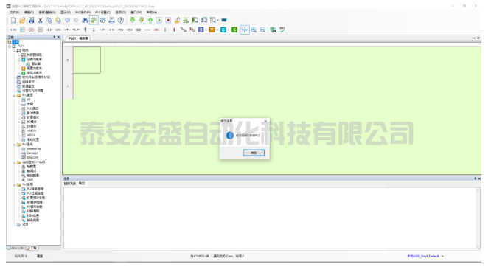
Task: Click the binoculars find icon
Action: click(x=85, y=21)
